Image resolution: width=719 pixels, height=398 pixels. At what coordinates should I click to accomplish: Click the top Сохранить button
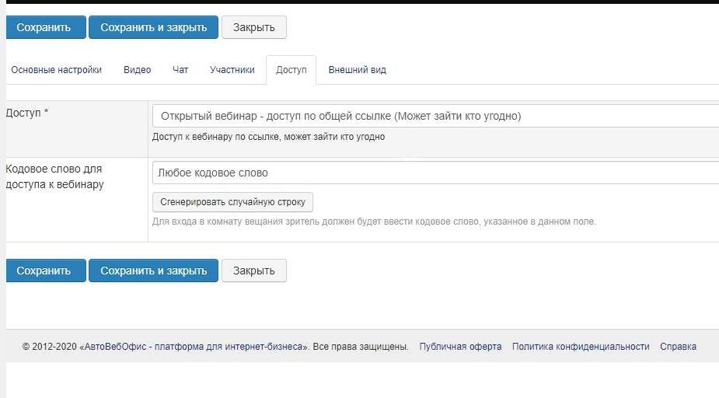(x=44, y=27)
